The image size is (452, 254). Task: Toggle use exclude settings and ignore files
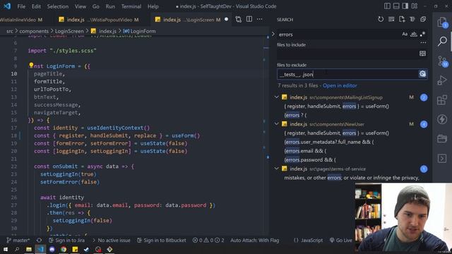coord(422,74)
